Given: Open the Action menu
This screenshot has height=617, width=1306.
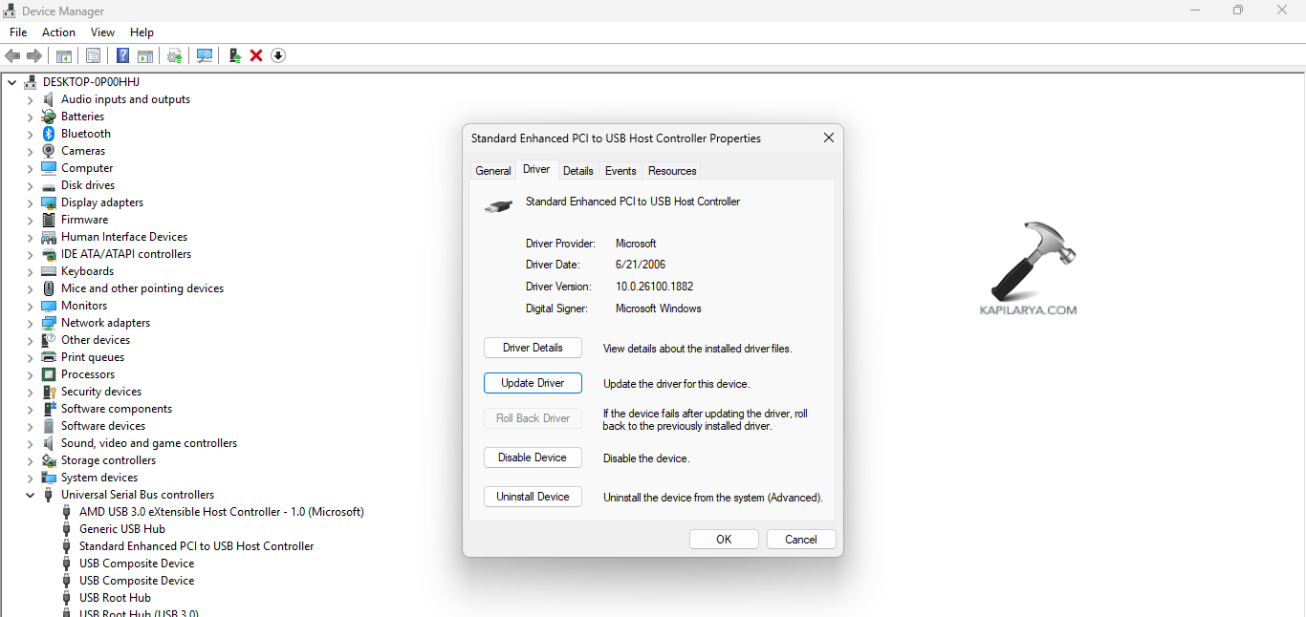Looking at the screenshot, I should (58, 32).
